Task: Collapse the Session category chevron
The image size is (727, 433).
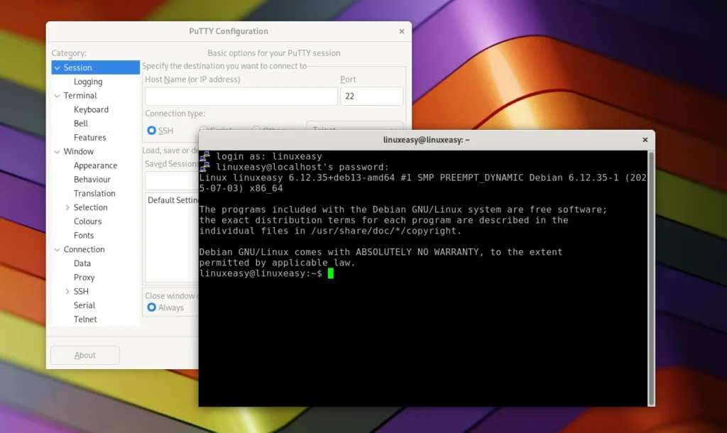Action: 57,68
